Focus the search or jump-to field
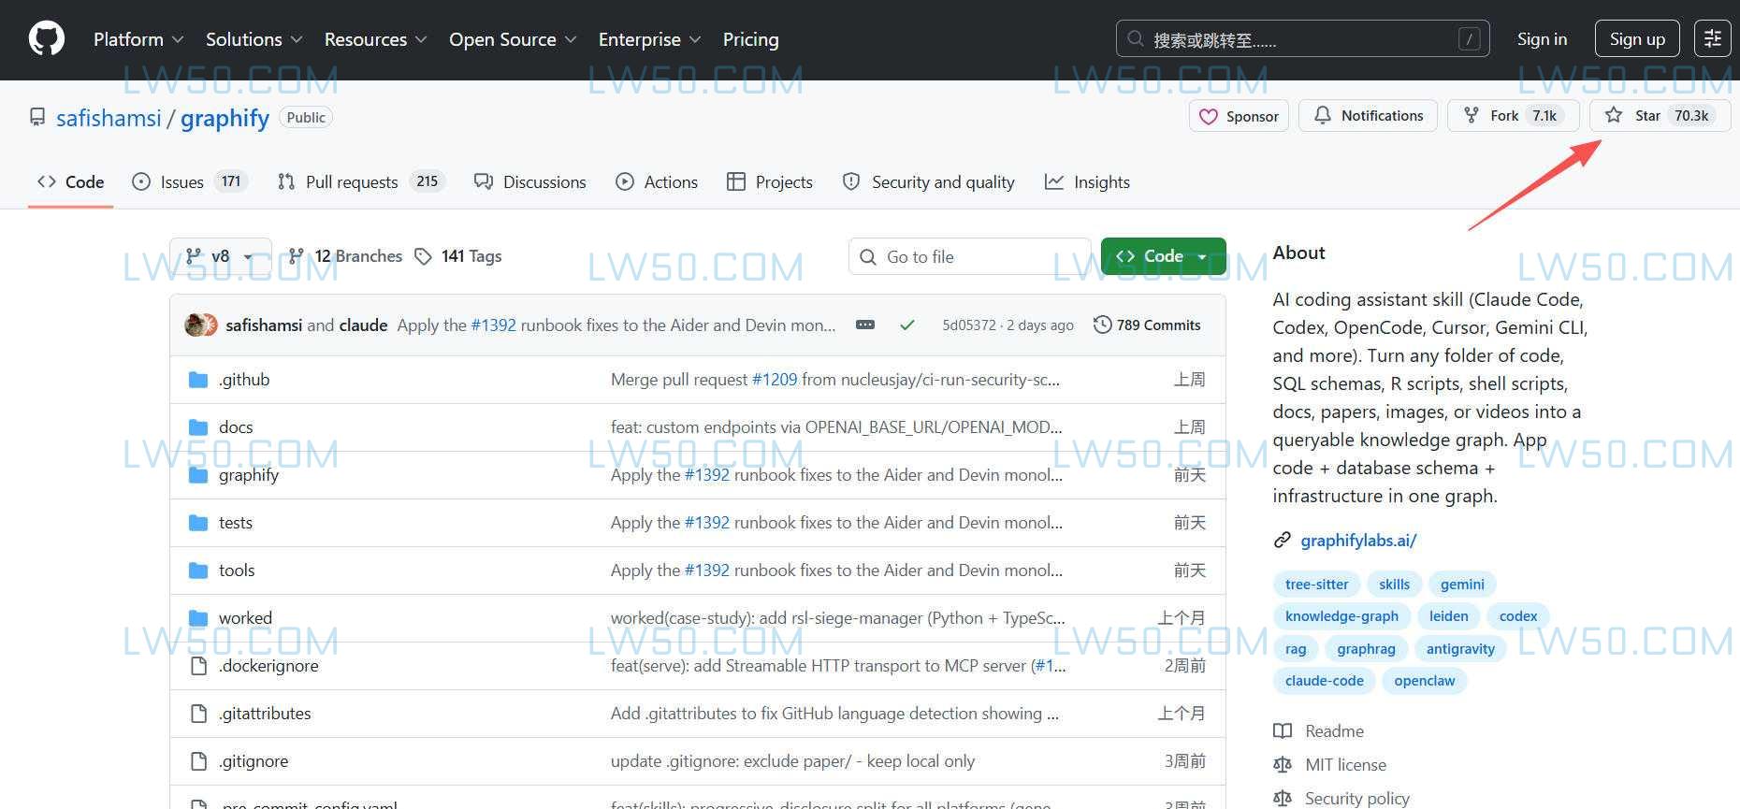Image resolution: width=1740 pixels, height=809 pixels. click(1302, 39)
